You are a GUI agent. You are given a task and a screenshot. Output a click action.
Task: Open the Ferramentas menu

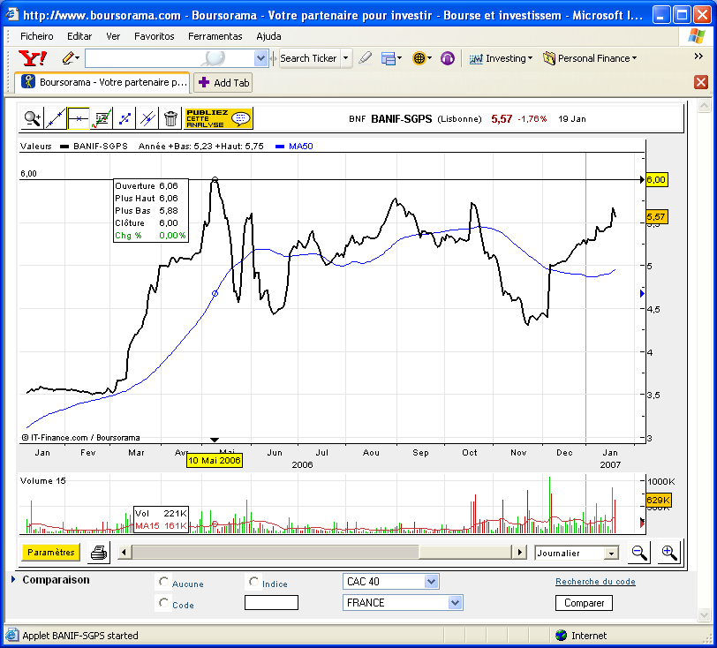[215, 36]
